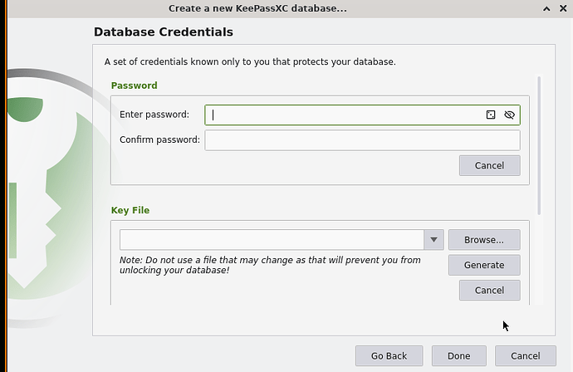
Task: Generate a new key file
Action: coord(483,265)
